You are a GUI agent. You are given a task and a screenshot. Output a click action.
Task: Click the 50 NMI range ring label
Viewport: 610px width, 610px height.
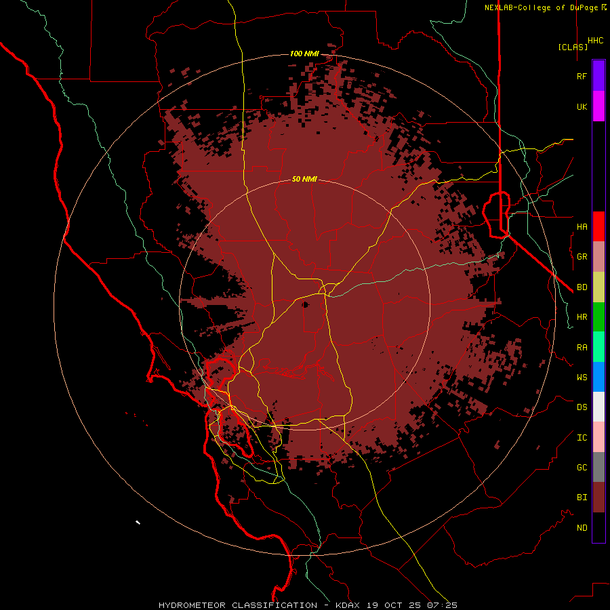(304, 179)
